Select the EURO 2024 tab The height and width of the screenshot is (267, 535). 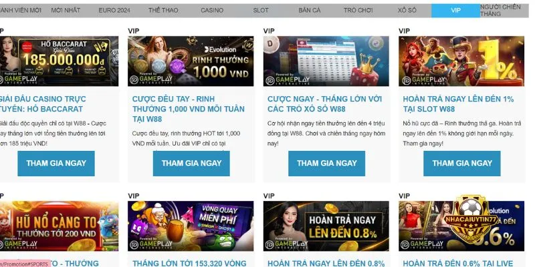(x=114, y=11)
